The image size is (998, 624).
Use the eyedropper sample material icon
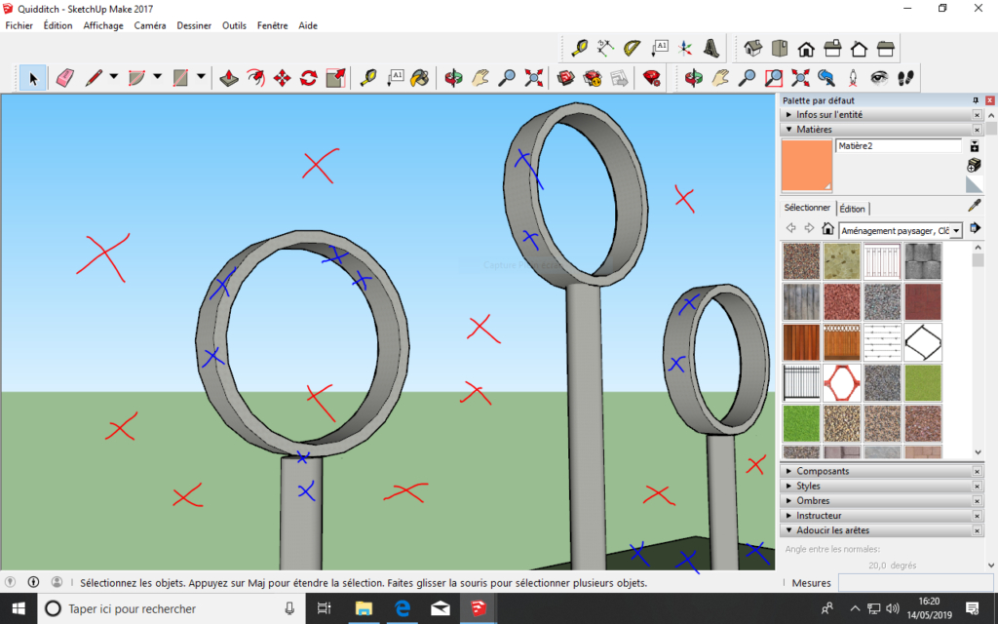[974, 206]
